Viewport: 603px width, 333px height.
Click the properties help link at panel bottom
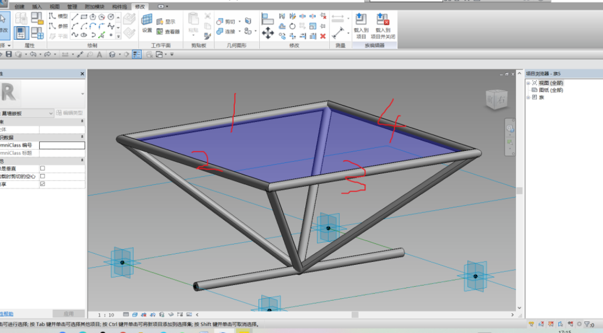7,314
